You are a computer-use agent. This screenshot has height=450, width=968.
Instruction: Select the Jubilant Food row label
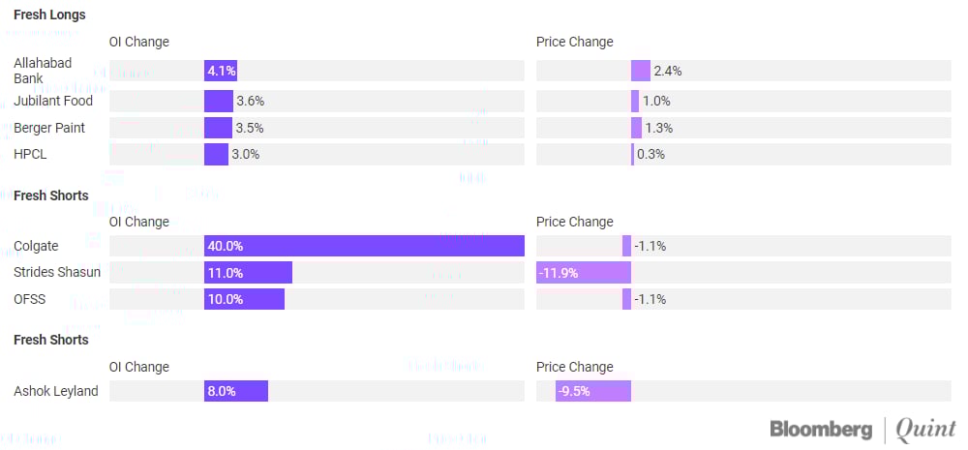pyautogui.click(x=55, y=101)
